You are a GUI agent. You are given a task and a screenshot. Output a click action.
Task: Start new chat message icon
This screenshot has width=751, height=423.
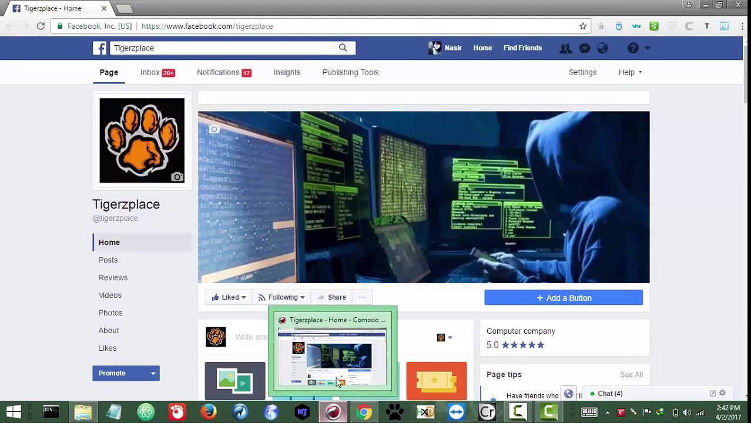(712, 393)
